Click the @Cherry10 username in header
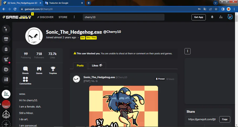The height and width of the screenshot is (127, 238). (x=112, y=32)
